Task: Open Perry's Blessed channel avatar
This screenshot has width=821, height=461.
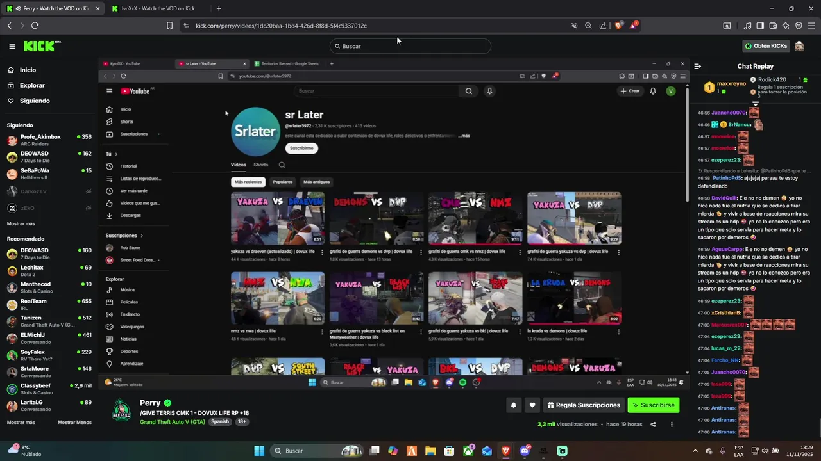Action: pyautogui.click(x=122, y=411)
